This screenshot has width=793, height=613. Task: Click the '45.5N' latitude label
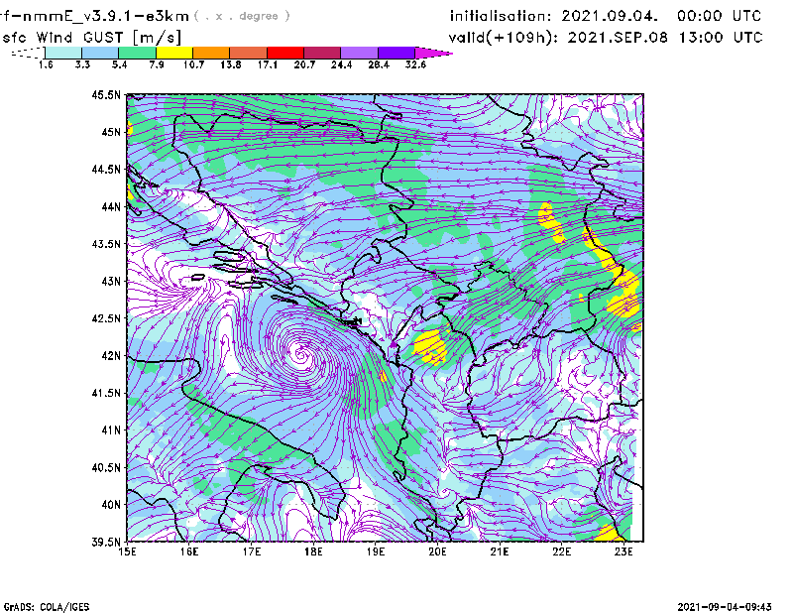pyautogui.click(x=106, y=94)
